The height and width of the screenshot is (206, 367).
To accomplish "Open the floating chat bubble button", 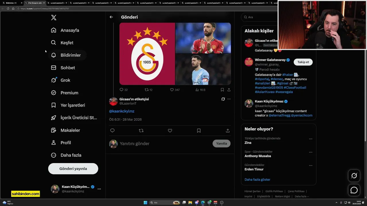I will pos(354,190).
